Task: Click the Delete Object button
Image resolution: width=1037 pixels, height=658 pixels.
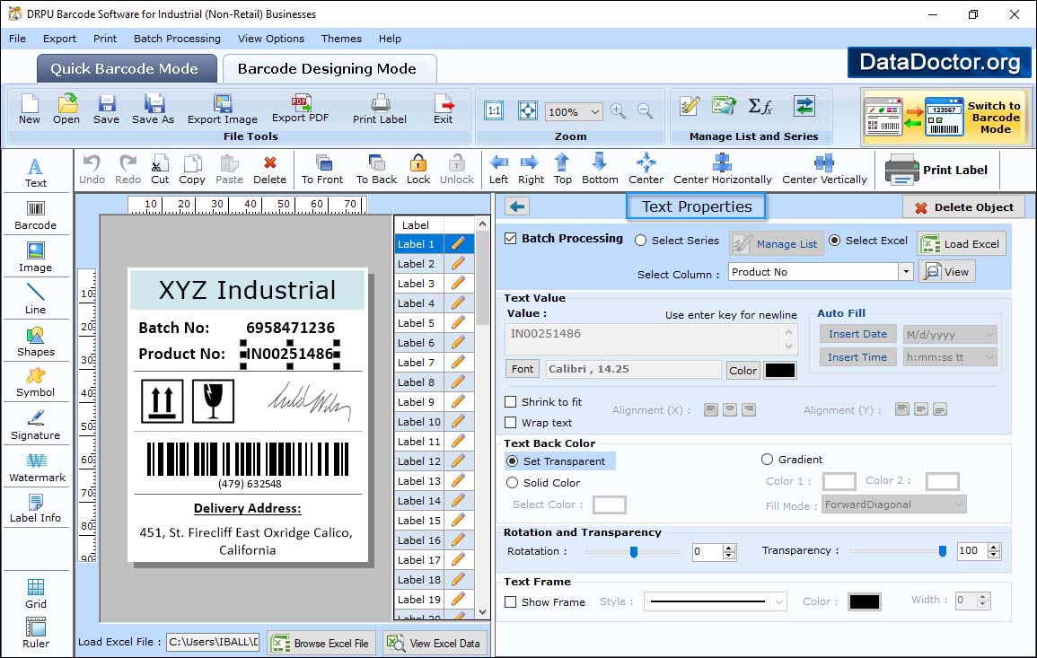Action: coord(963,207)
